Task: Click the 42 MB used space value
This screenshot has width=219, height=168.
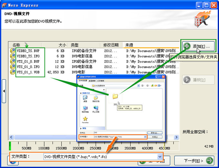Action: click(209, 146)
